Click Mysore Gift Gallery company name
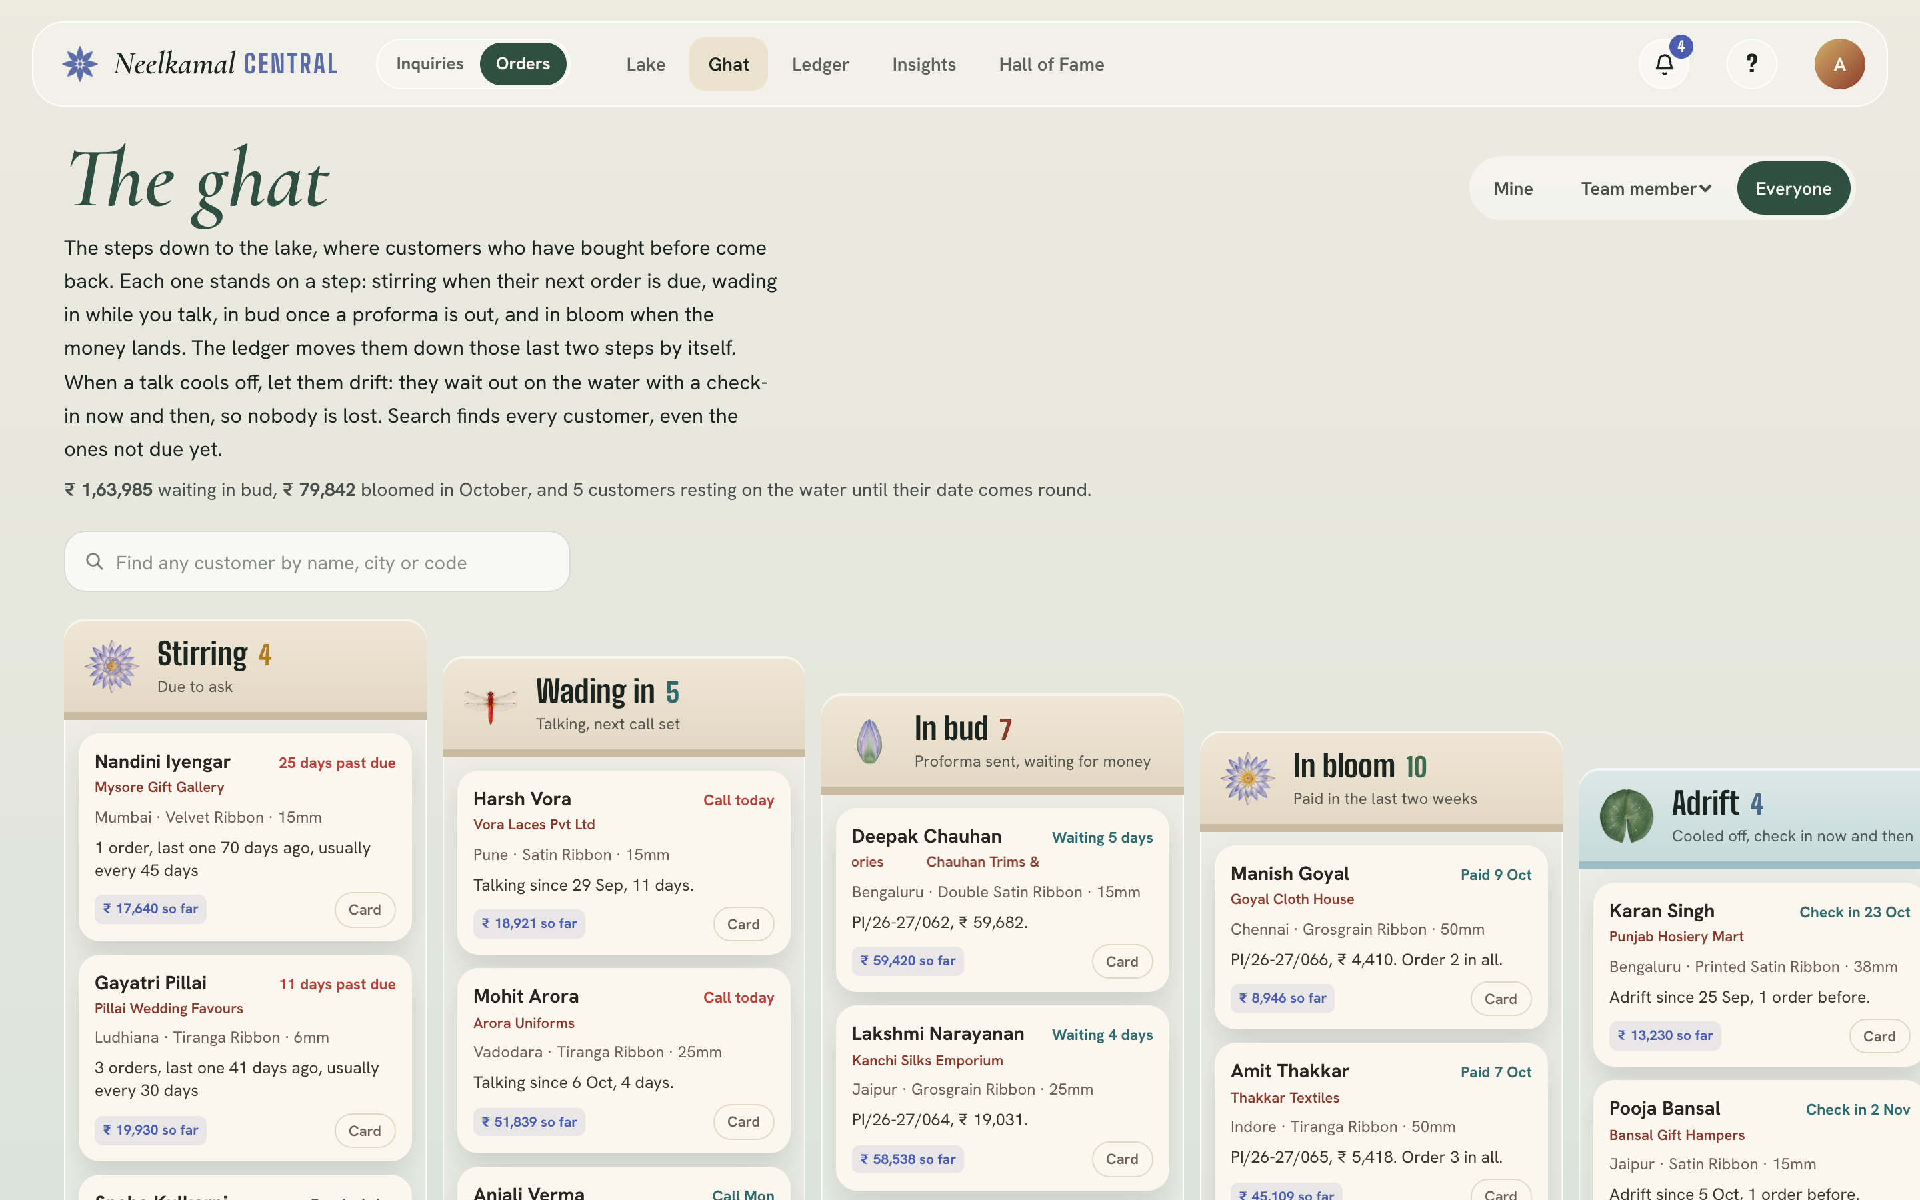The image size is (1920, 1200). pos(159,787)
